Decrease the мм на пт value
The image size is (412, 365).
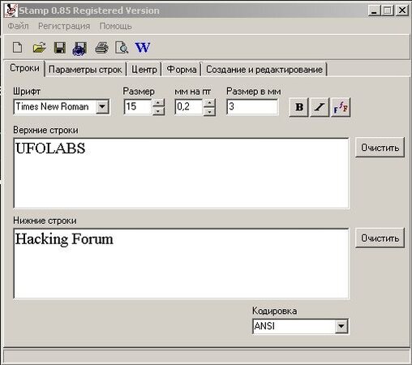click(209, 111)
